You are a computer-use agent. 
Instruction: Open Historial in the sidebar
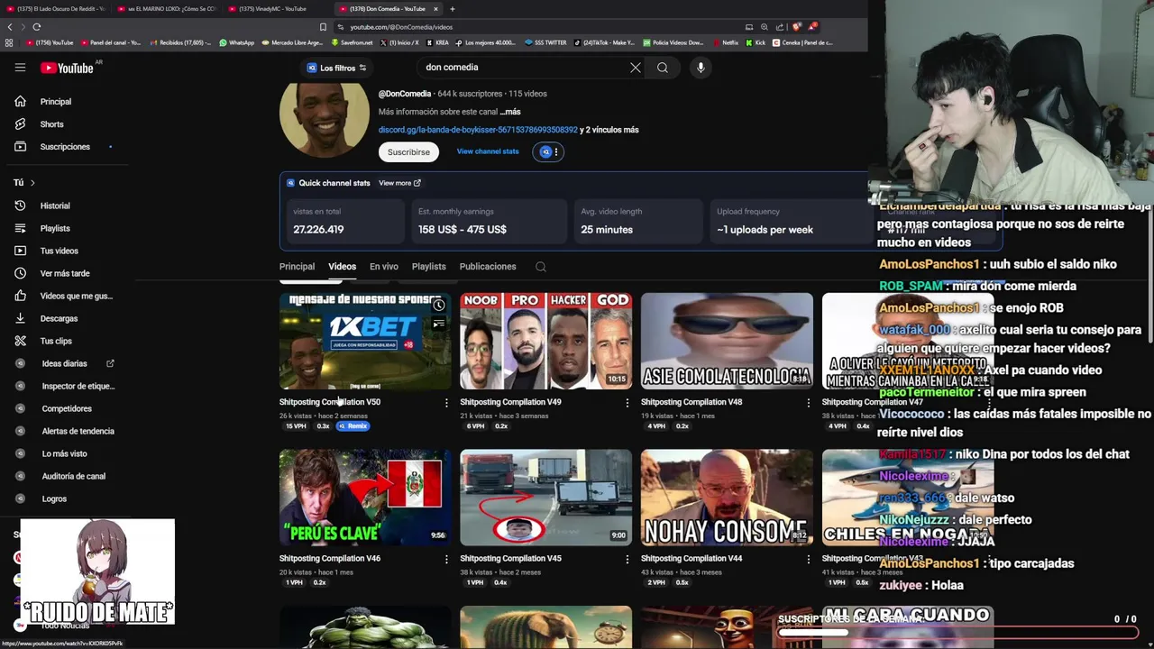point(55,206)
